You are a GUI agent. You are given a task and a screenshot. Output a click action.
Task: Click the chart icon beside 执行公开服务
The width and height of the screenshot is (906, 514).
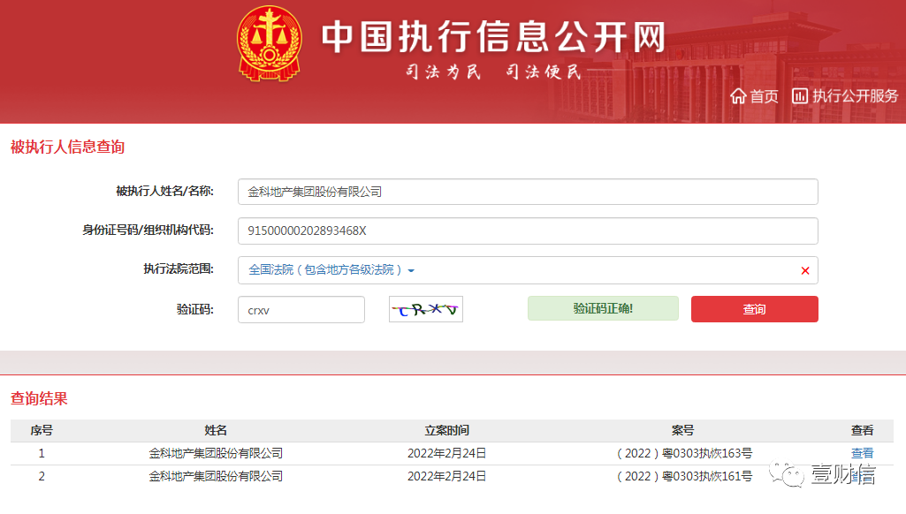(800, 96)
